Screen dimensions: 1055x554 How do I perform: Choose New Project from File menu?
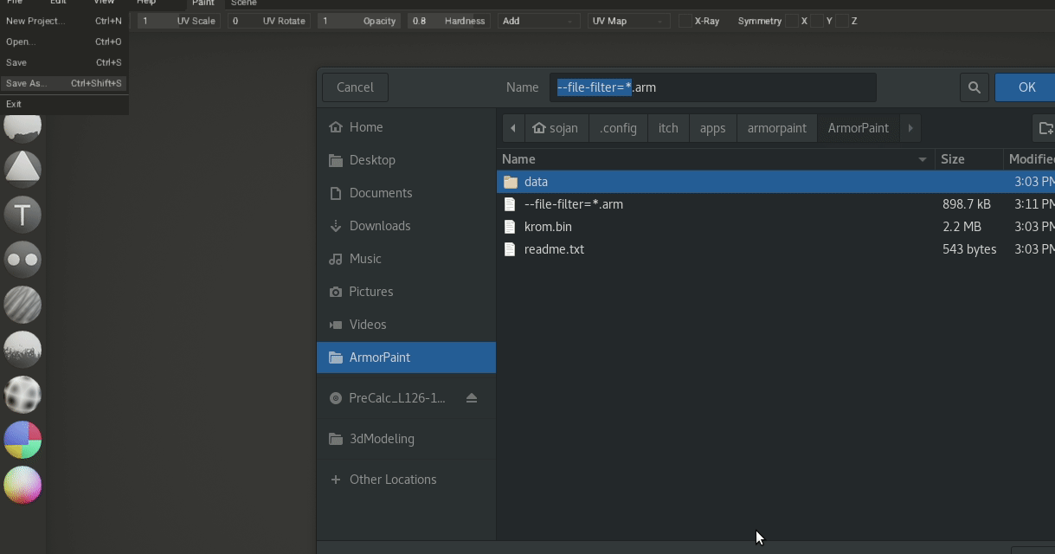(64, 21)
